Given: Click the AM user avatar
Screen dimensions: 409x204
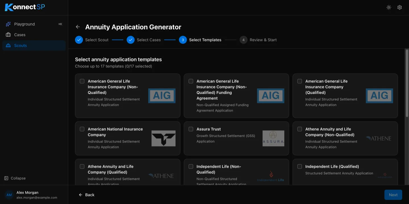Looking at the screenshot, I should (x=9, y=195).
